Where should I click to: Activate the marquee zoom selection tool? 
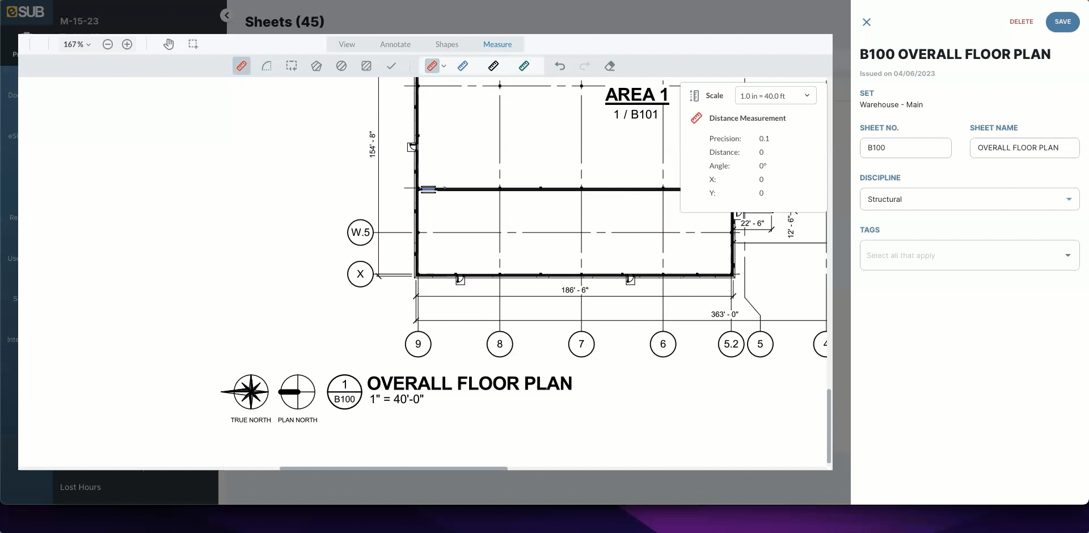click(x=193, y=44)
